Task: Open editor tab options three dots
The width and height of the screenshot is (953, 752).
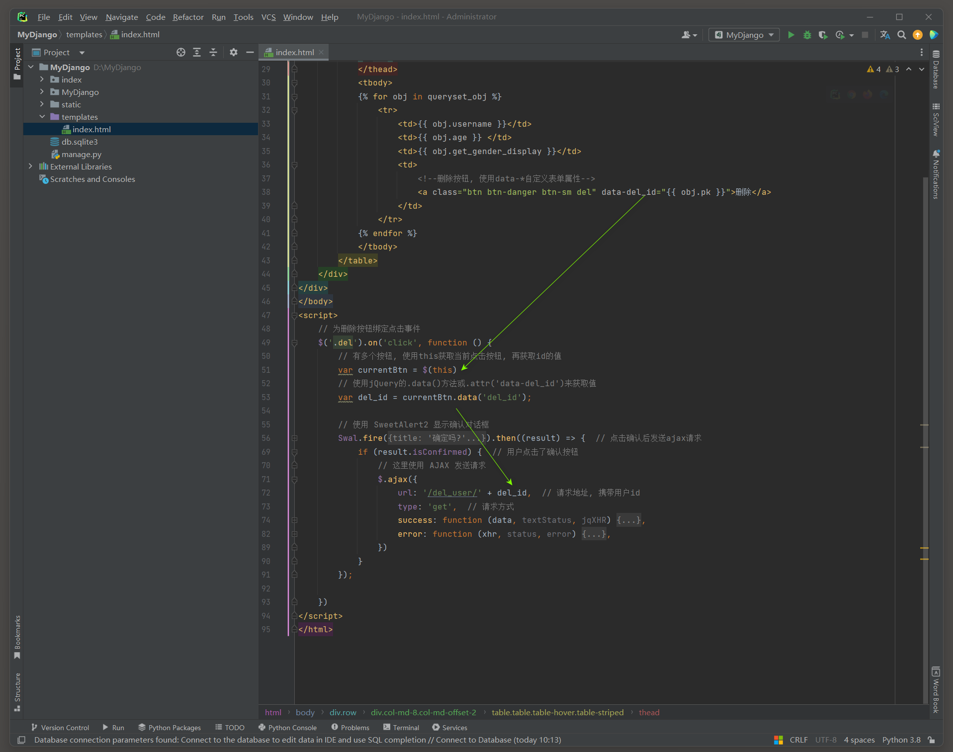Action: (x=921, y=52)
